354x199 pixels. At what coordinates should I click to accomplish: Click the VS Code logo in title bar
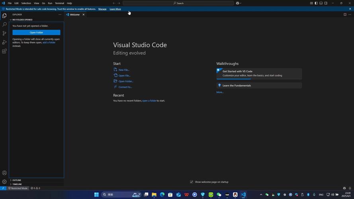click(x=3, y=3)
